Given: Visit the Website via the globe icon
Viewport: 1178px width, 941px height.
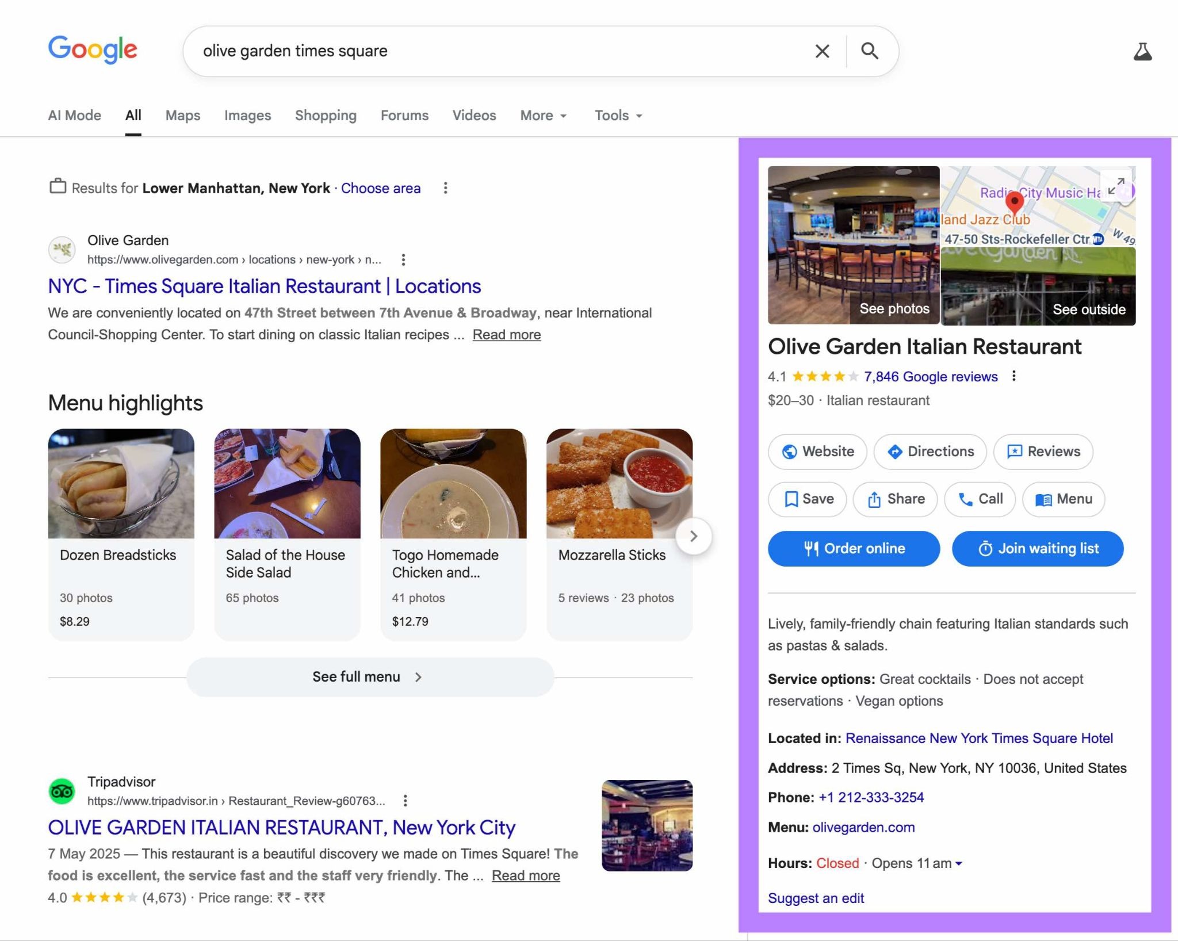Looking at the screenshot, I should [x=817, y=452].
